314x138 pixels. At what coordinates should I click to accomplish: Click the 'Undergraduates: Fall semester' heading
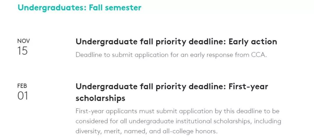(x=79, y=8)
